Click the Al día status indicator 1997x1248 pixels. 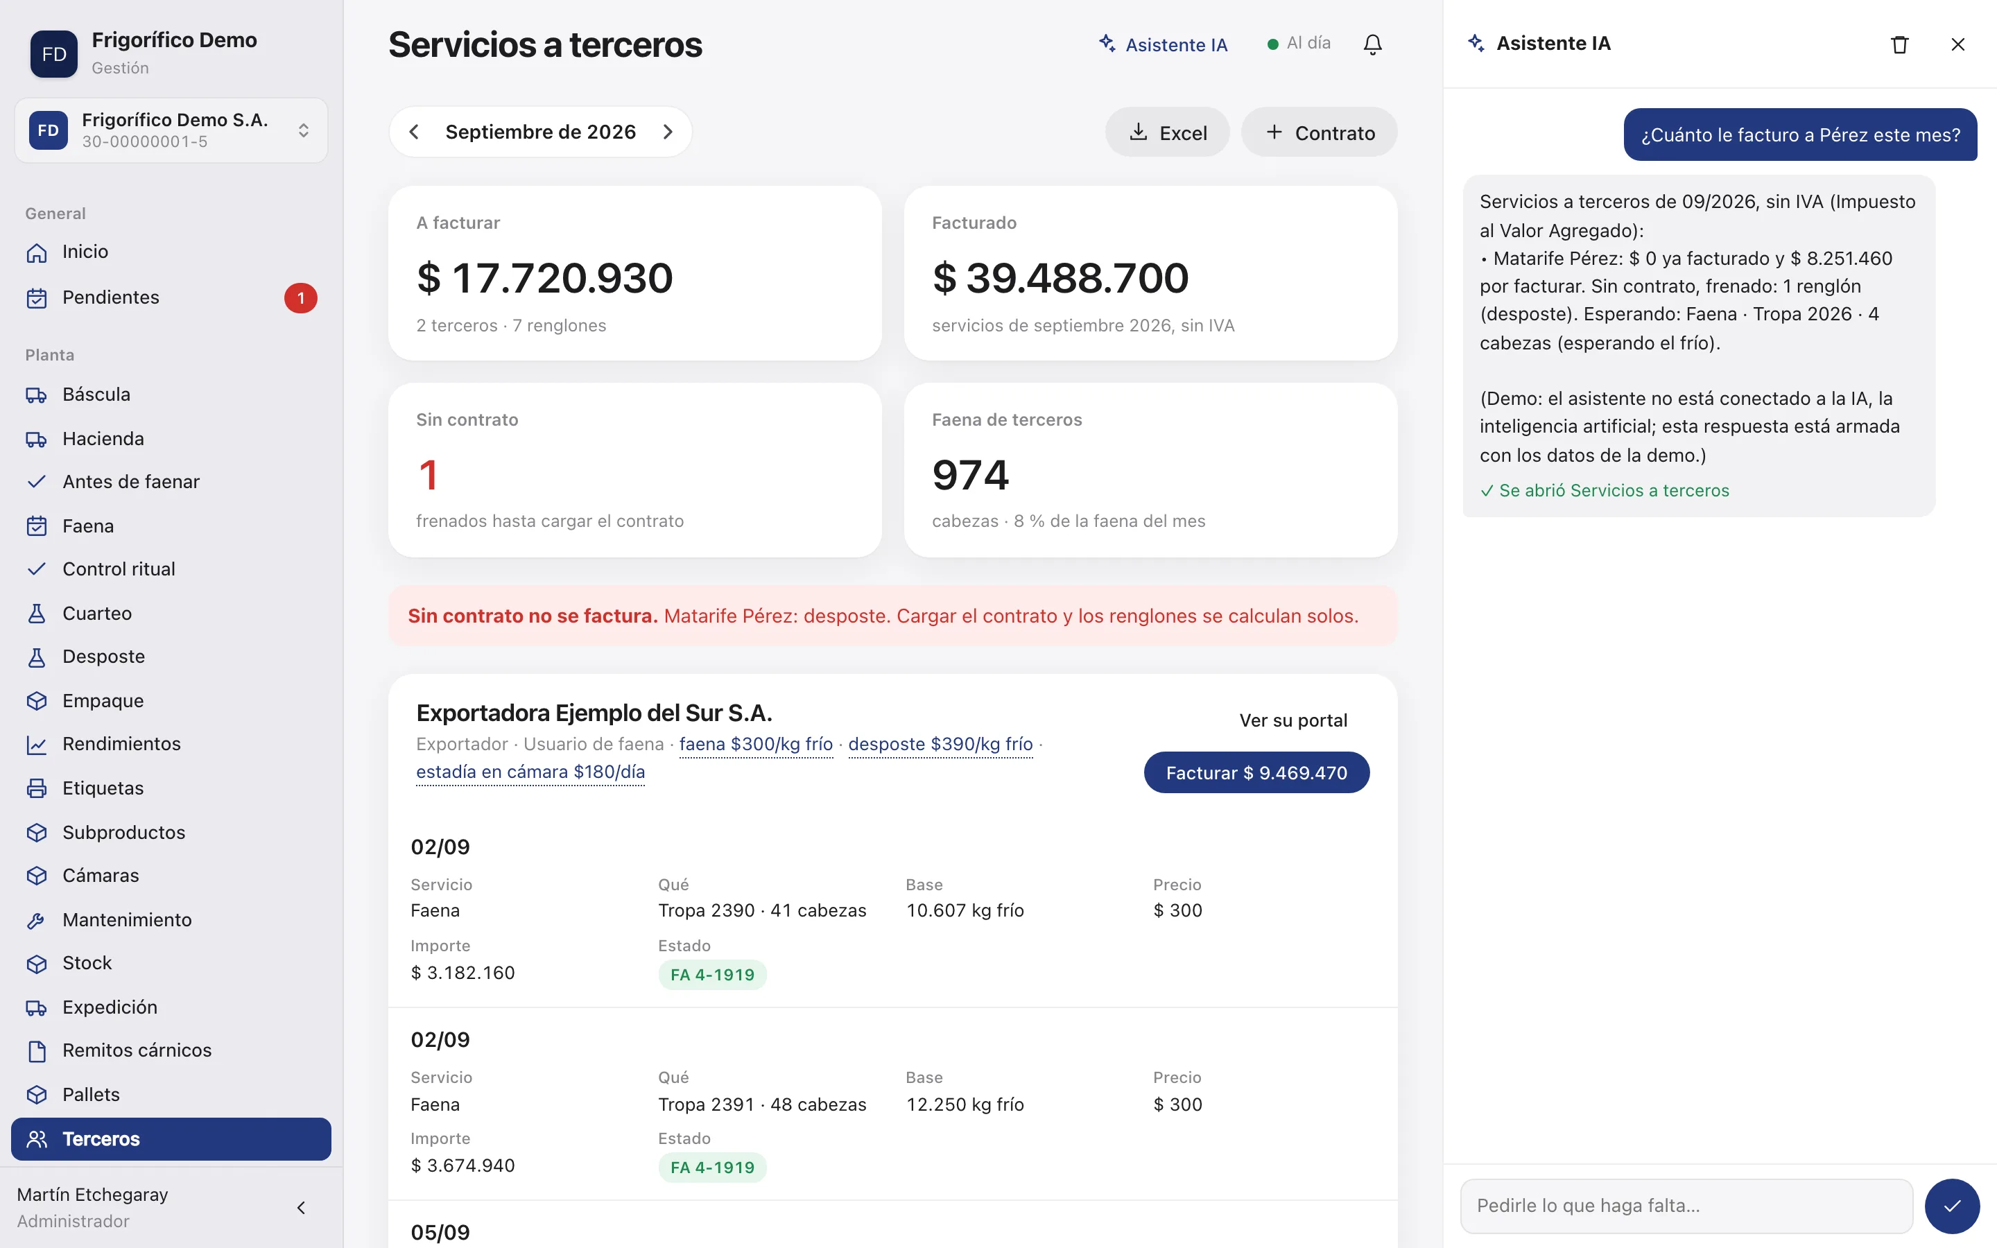1299,43
